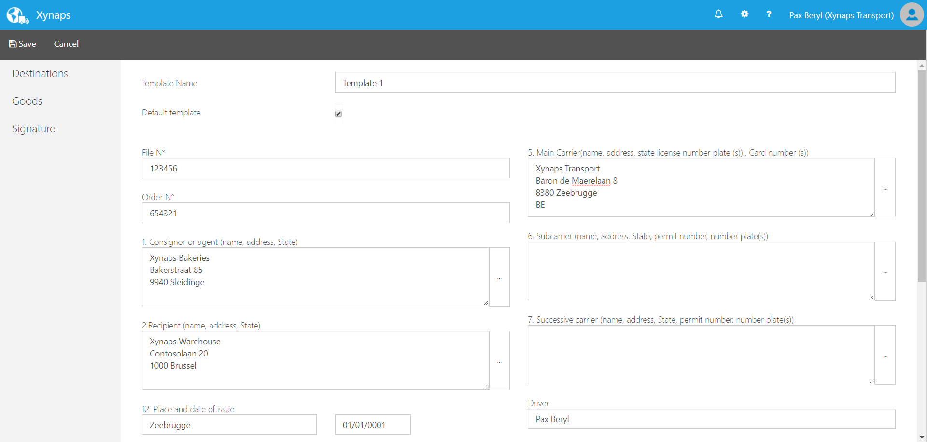This screenshot has height=442, width=927.
Task: Open the Recipient lookup via ellipsis button
Action: (x=499, y=361)
